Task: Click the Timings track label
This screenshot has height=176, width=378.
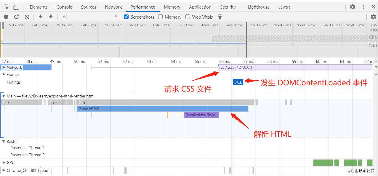Action: (x=14, y=82)
